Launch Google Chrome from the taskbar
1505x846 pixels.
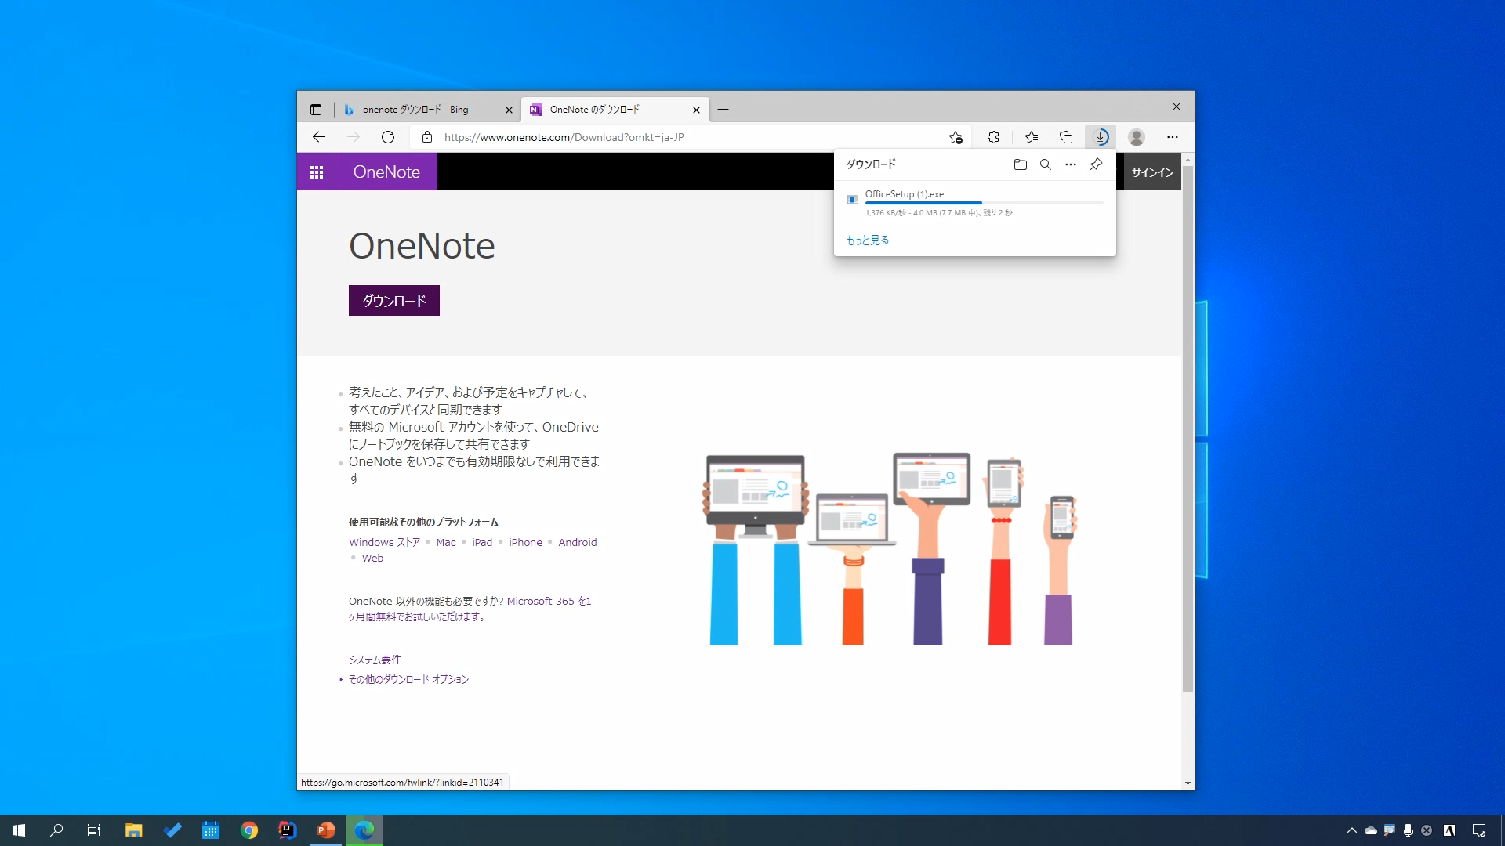pos(249,830)
